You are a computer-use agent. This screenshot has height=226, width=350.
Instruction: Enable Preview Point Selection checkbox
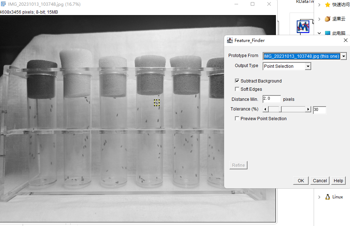click(x=237, y=119)
